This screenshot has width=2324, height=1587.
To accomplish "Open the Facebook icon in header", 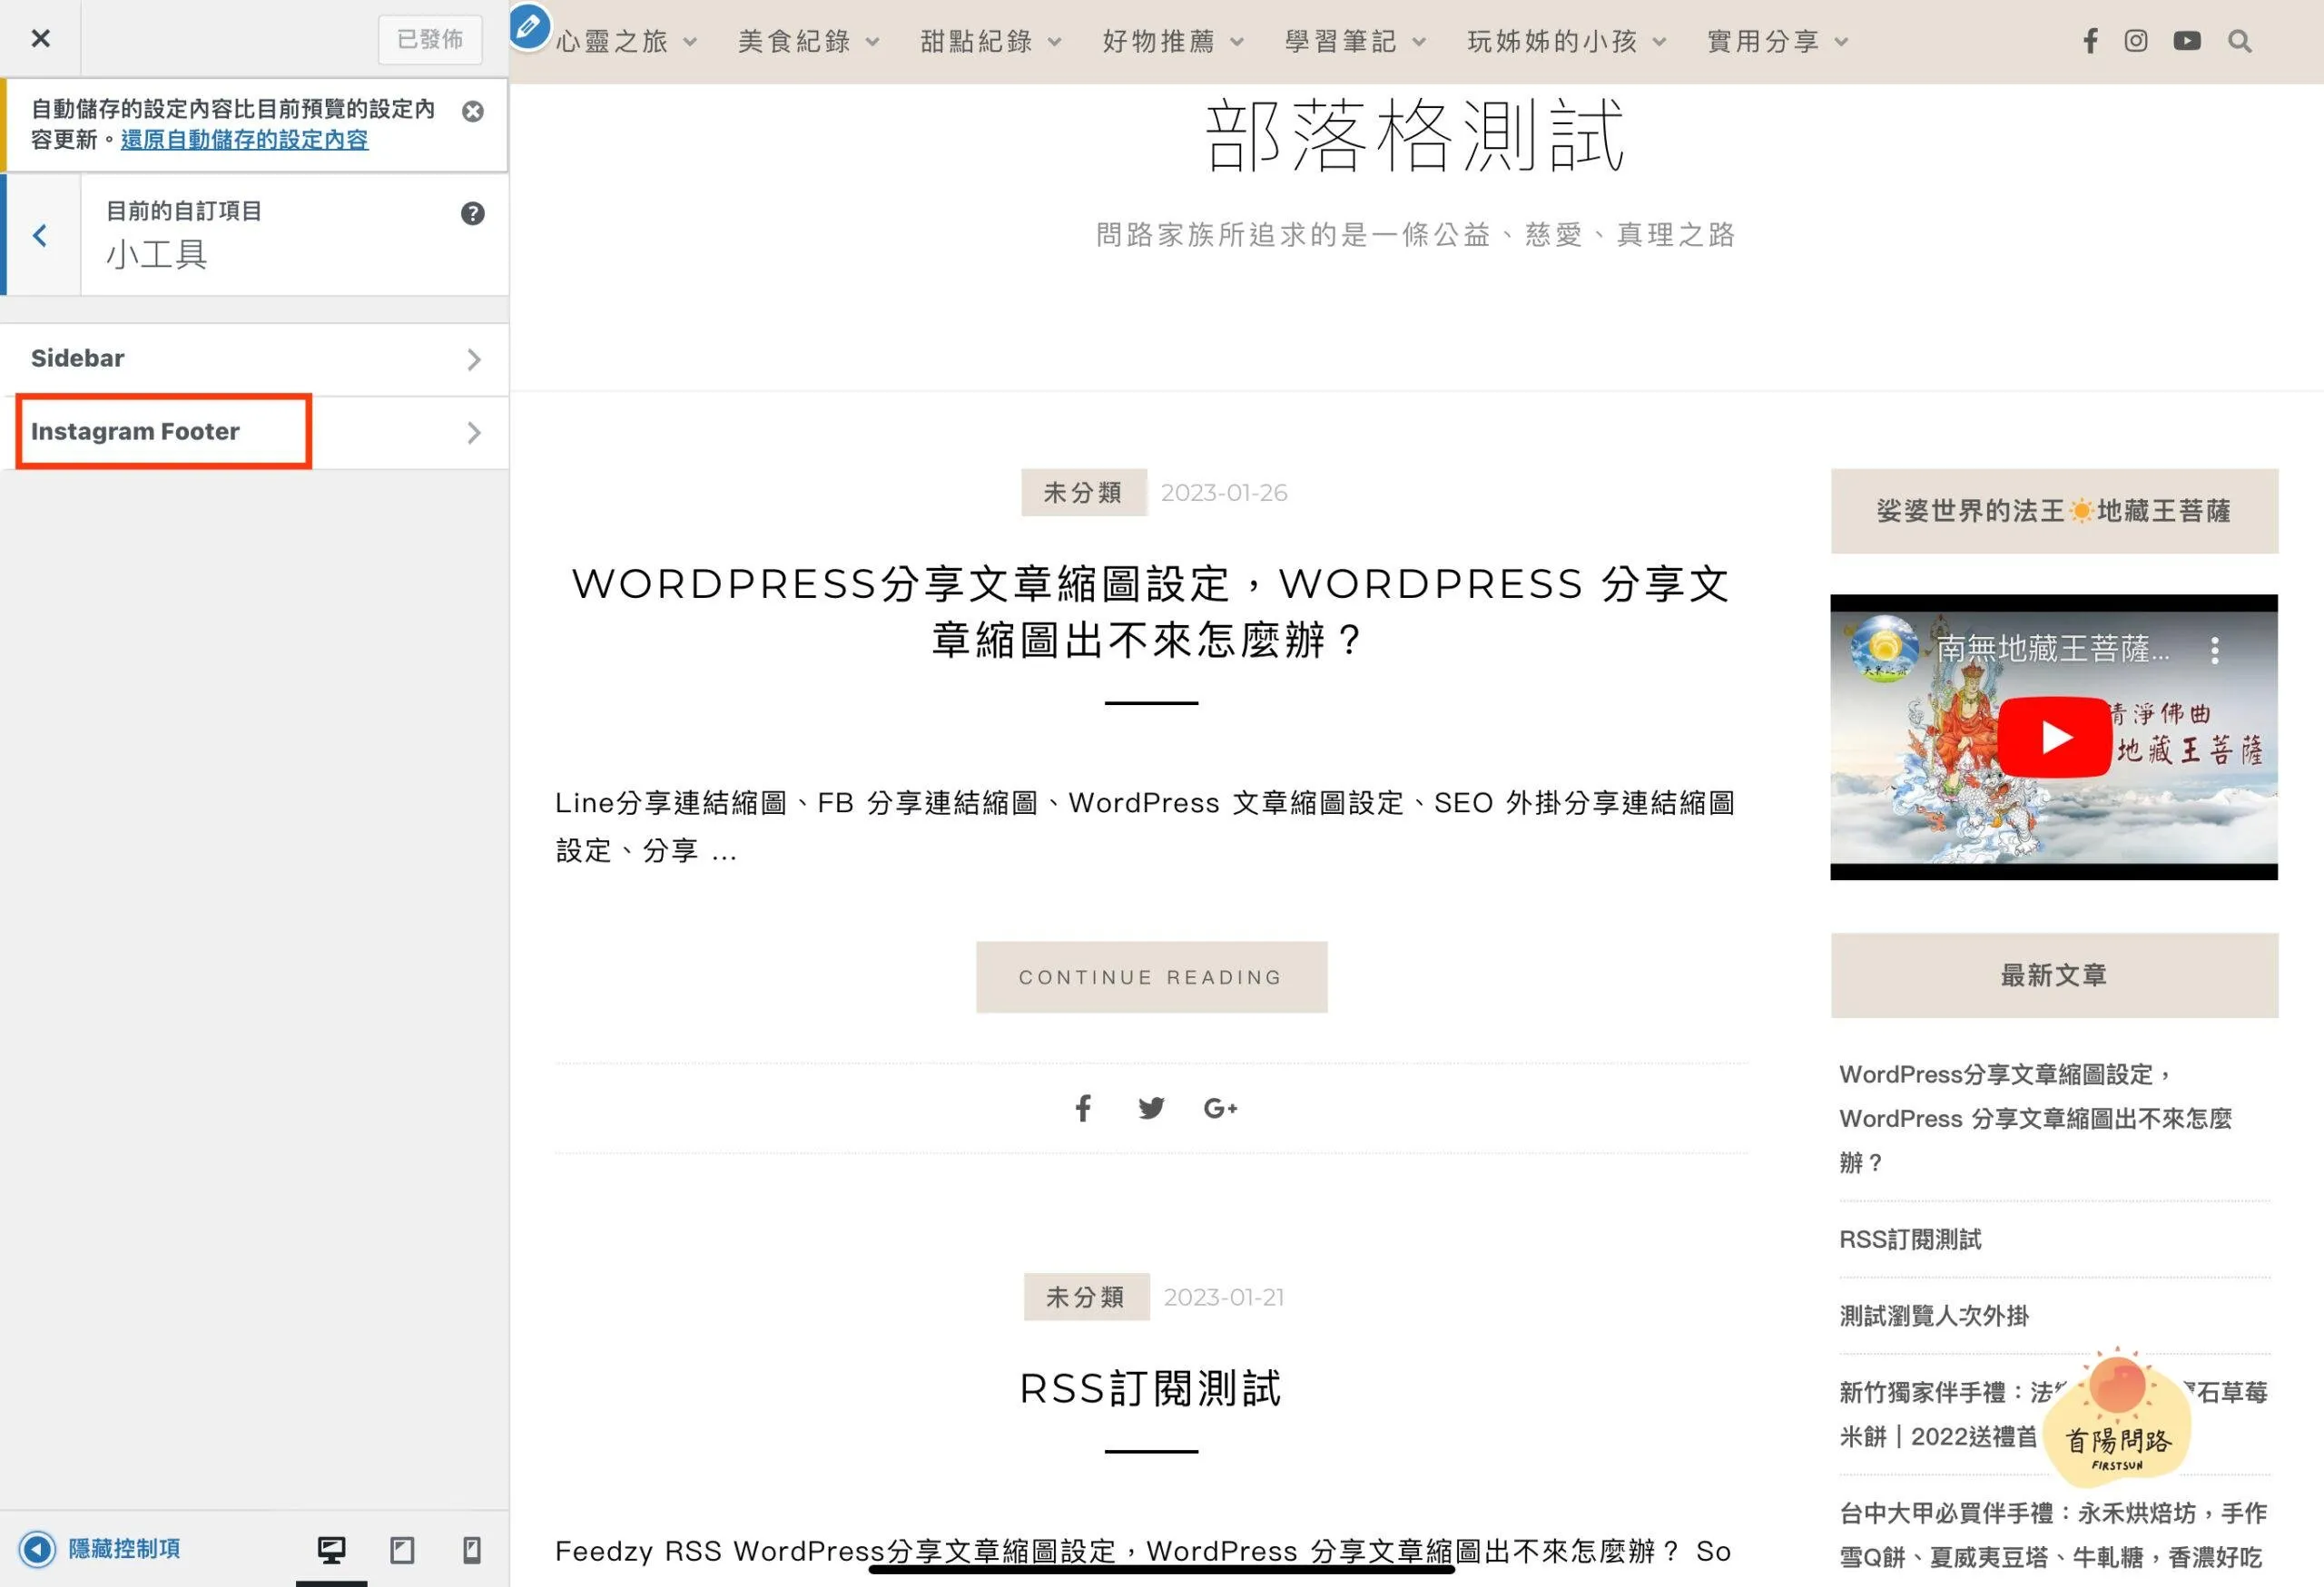I will [2090, 41].
